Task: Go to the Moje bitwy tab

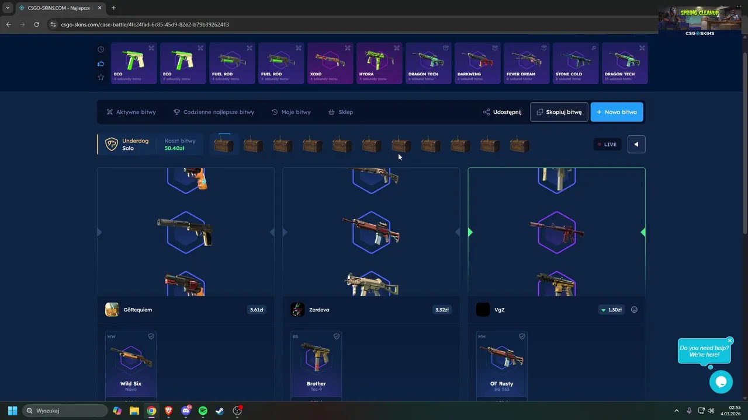Action: tap(291, 112)
